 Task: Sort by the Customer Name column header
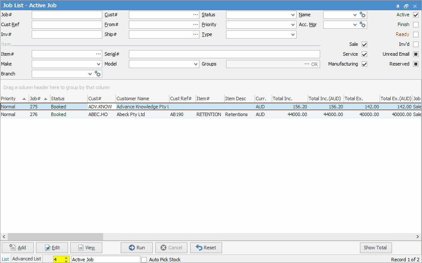click(x=142, y=99)
